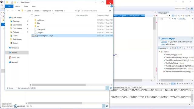Viewport: 194px width, 109px height.
Task: Click the Users breadcrumb segment
Action: [x=29, y=11]
